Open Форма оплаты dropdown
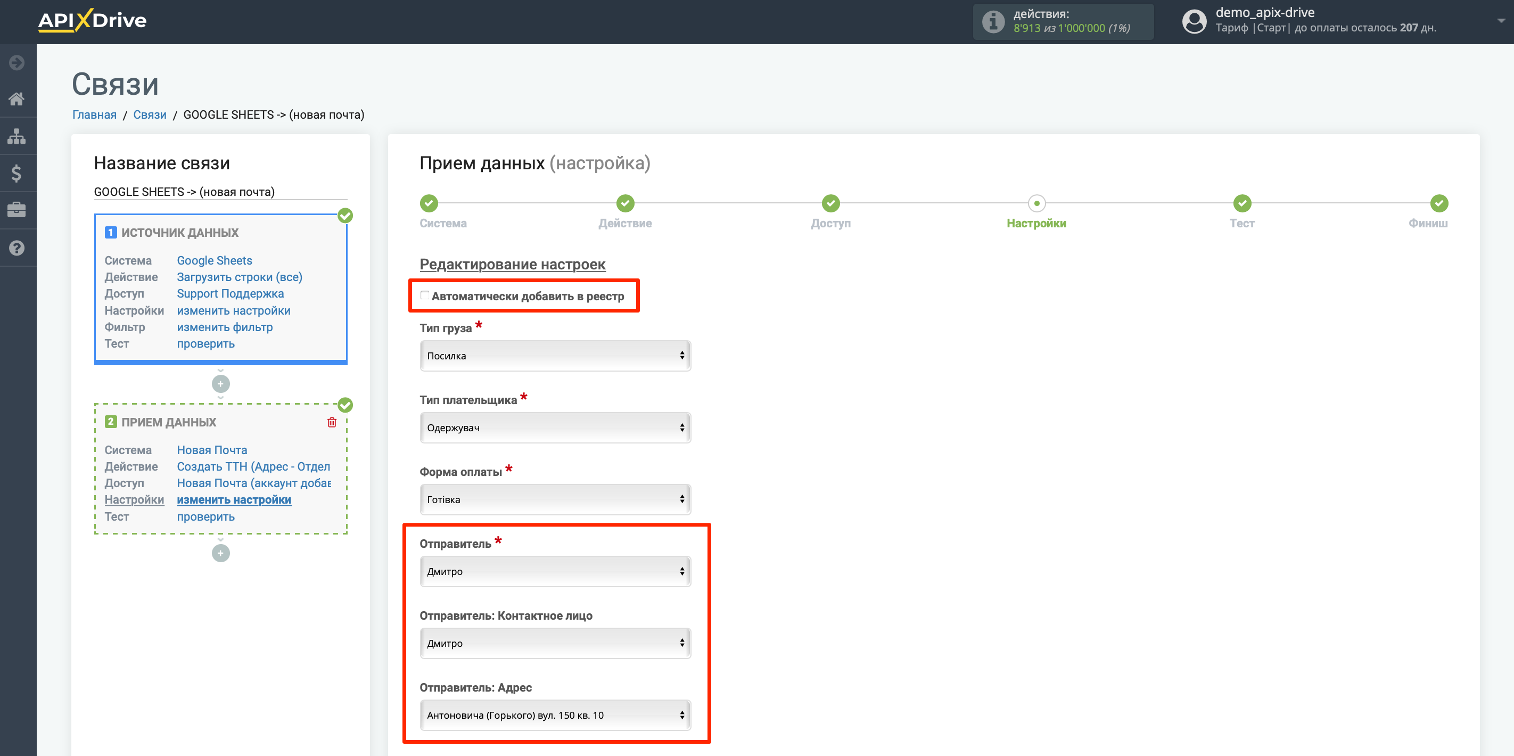1514x756 pixels. click(555, 499)
